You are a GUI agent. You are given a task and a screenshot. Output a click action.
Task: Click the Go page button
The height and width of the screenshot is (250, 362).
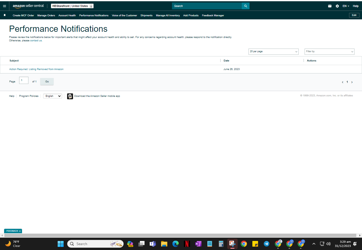point(47,82)
